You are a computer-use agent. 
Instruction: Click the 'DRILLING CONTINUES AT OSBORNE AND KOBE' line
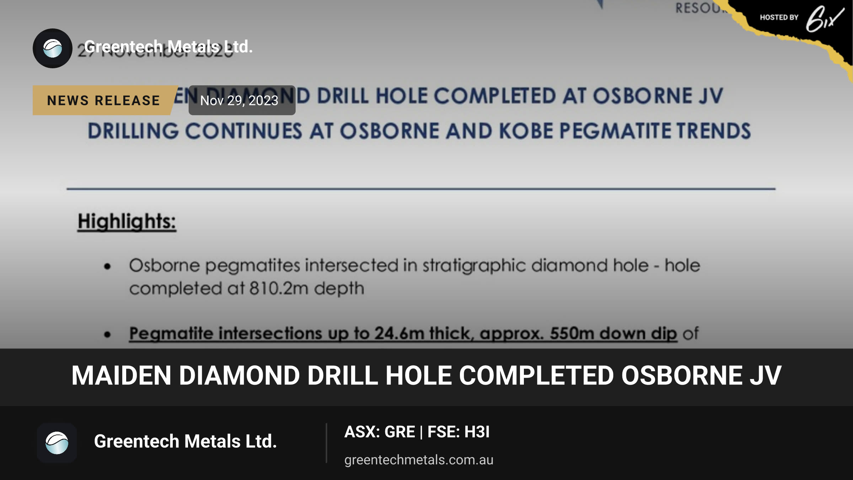(x=419, y=131)
